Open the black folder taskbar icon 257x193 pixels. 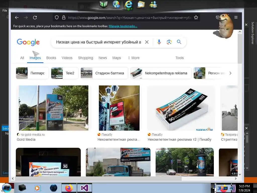pyautogui.click(x=22, y=188)
